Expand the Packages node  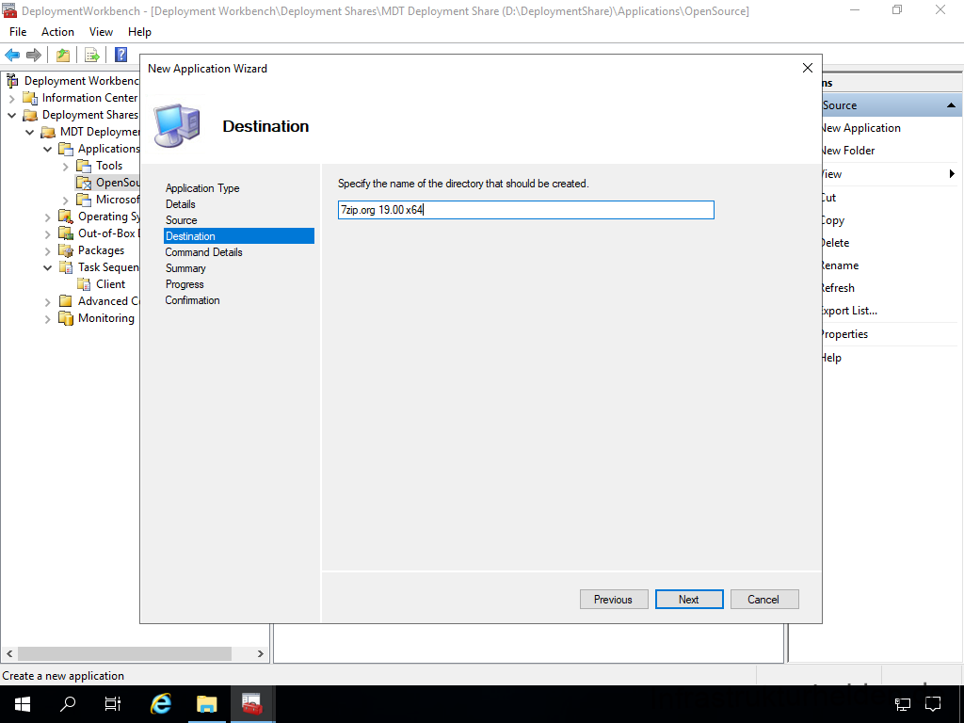(x=47, y=250)
